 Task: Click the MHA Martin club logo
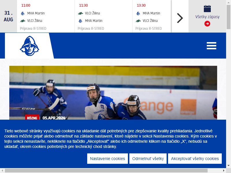pos(29,46)
